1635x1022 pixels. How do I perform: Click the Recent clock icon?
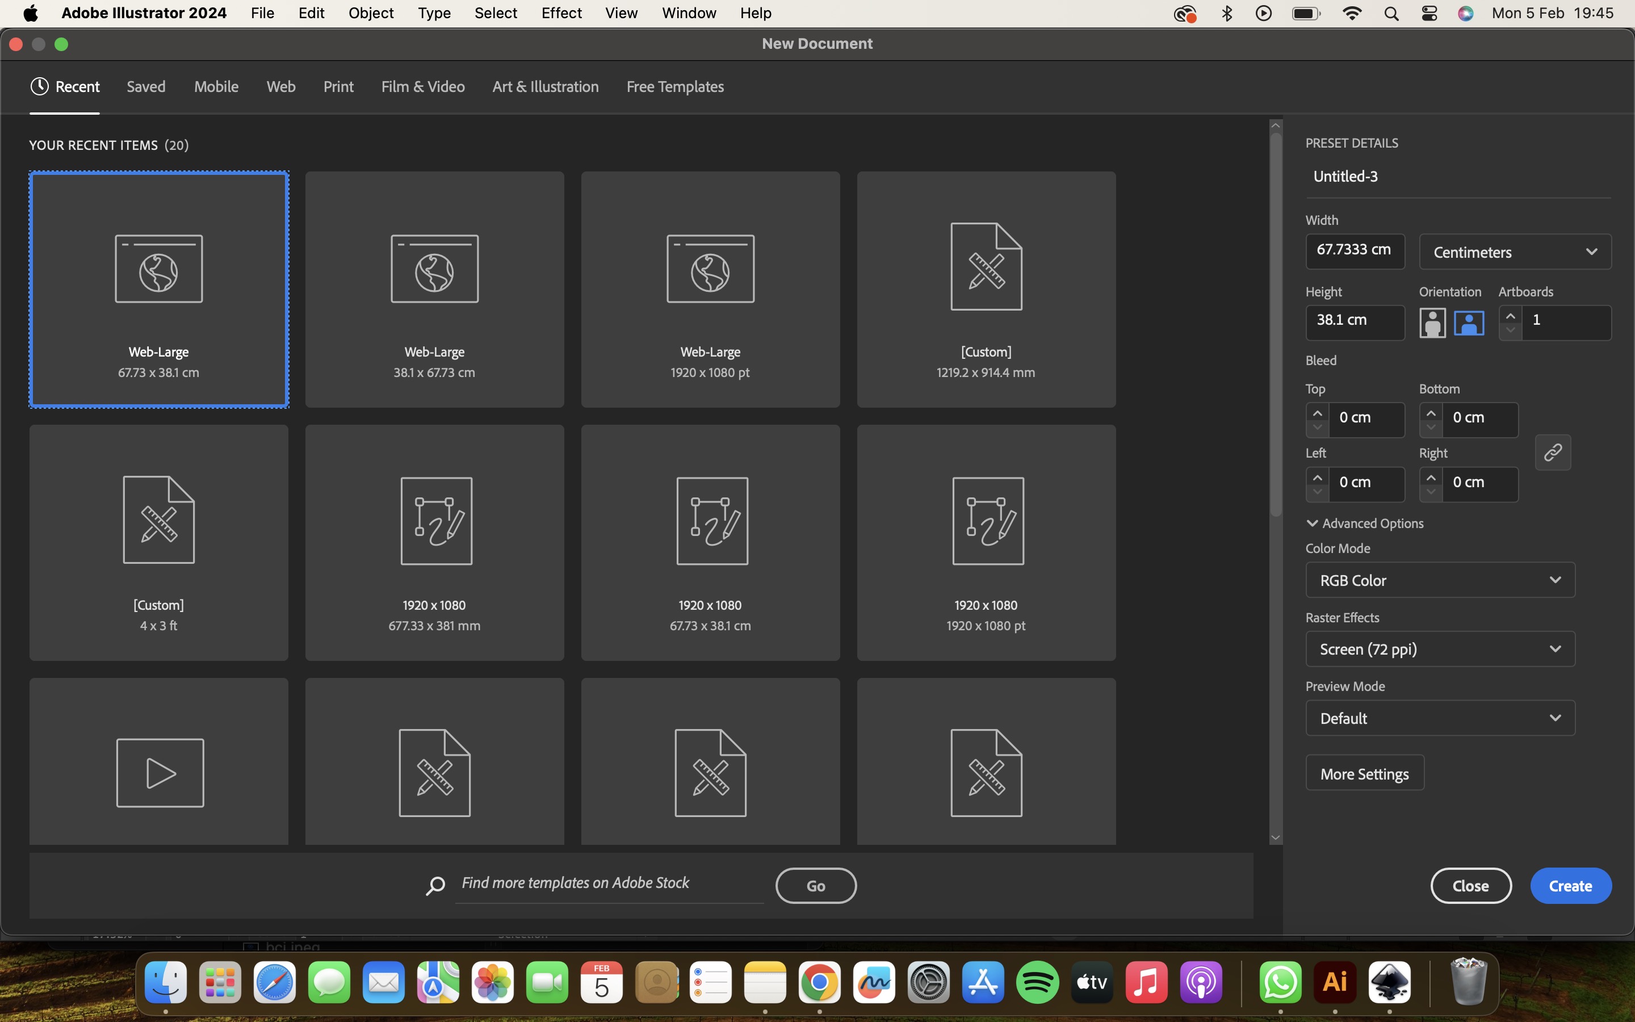(39, 86)
